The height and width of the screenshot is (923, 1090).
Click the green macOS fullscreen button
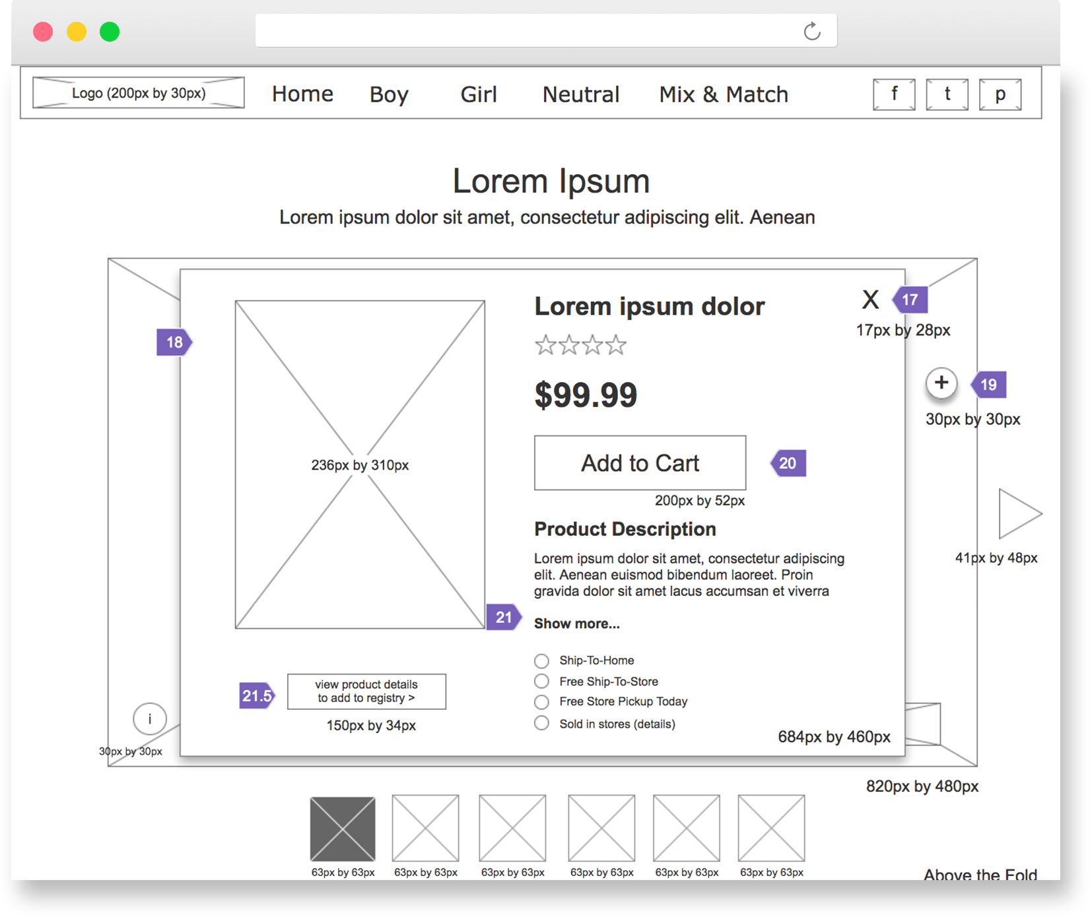click(110, 32)
